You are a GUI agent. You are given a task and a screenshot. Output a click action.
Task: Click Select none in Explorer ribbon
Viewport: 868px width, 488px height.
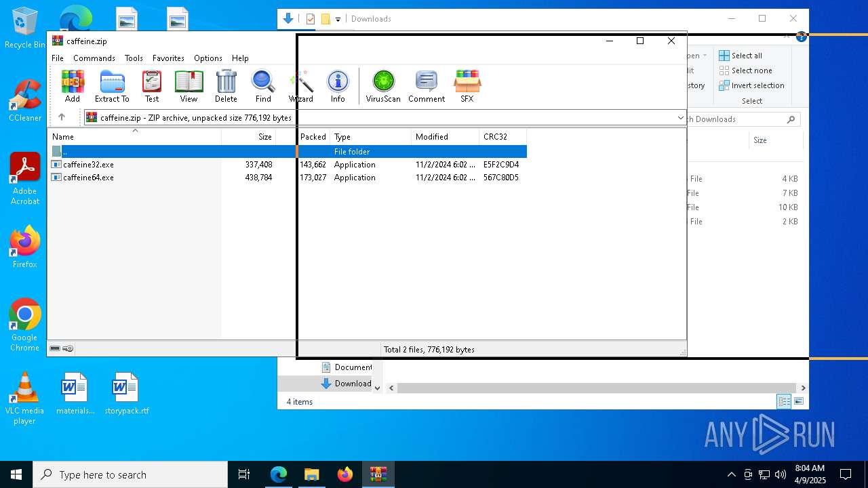click(x=745, y=70)
